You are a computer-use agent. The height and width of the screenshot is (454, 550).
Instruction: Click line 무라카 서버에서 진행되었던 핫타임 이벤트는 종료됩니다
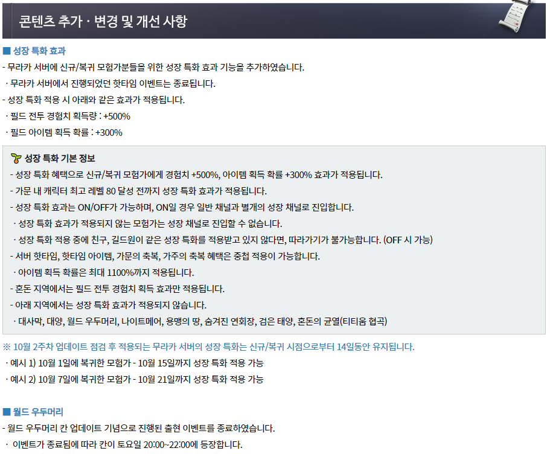tap(110, 83)
